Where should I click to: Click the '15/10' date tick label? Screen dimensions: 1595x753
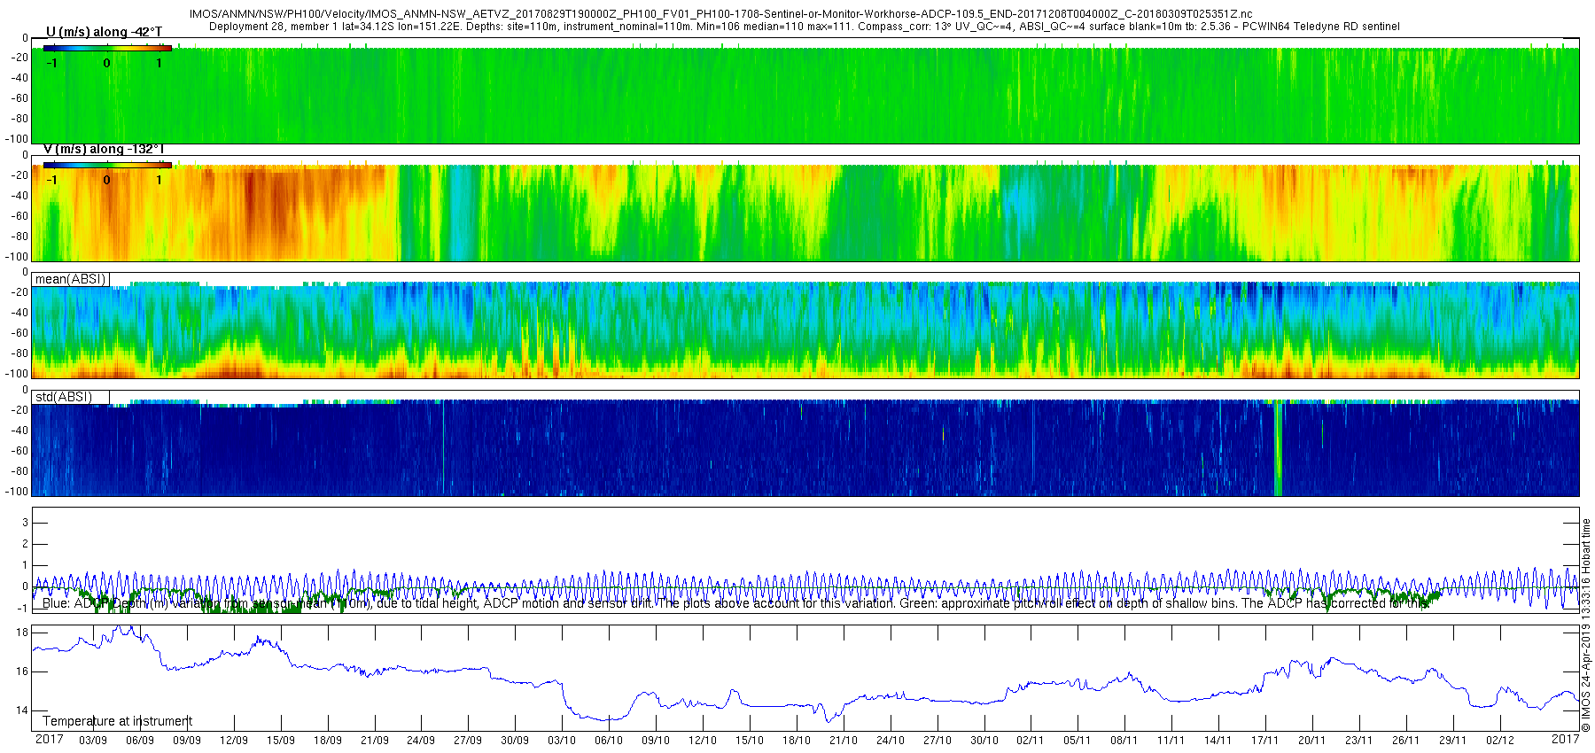(750, 741)
